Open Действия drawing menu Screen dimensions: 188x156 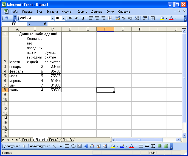point(12,146)
